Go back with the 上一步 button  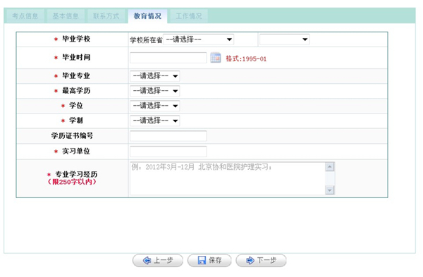point(158,260)
